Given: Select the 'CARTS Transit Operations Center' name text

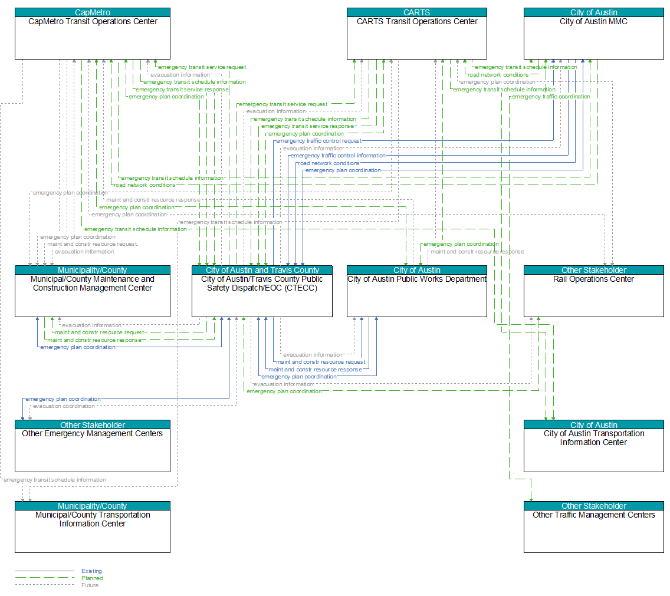Looking at the screenshot, I should click(x=417, y=21).
